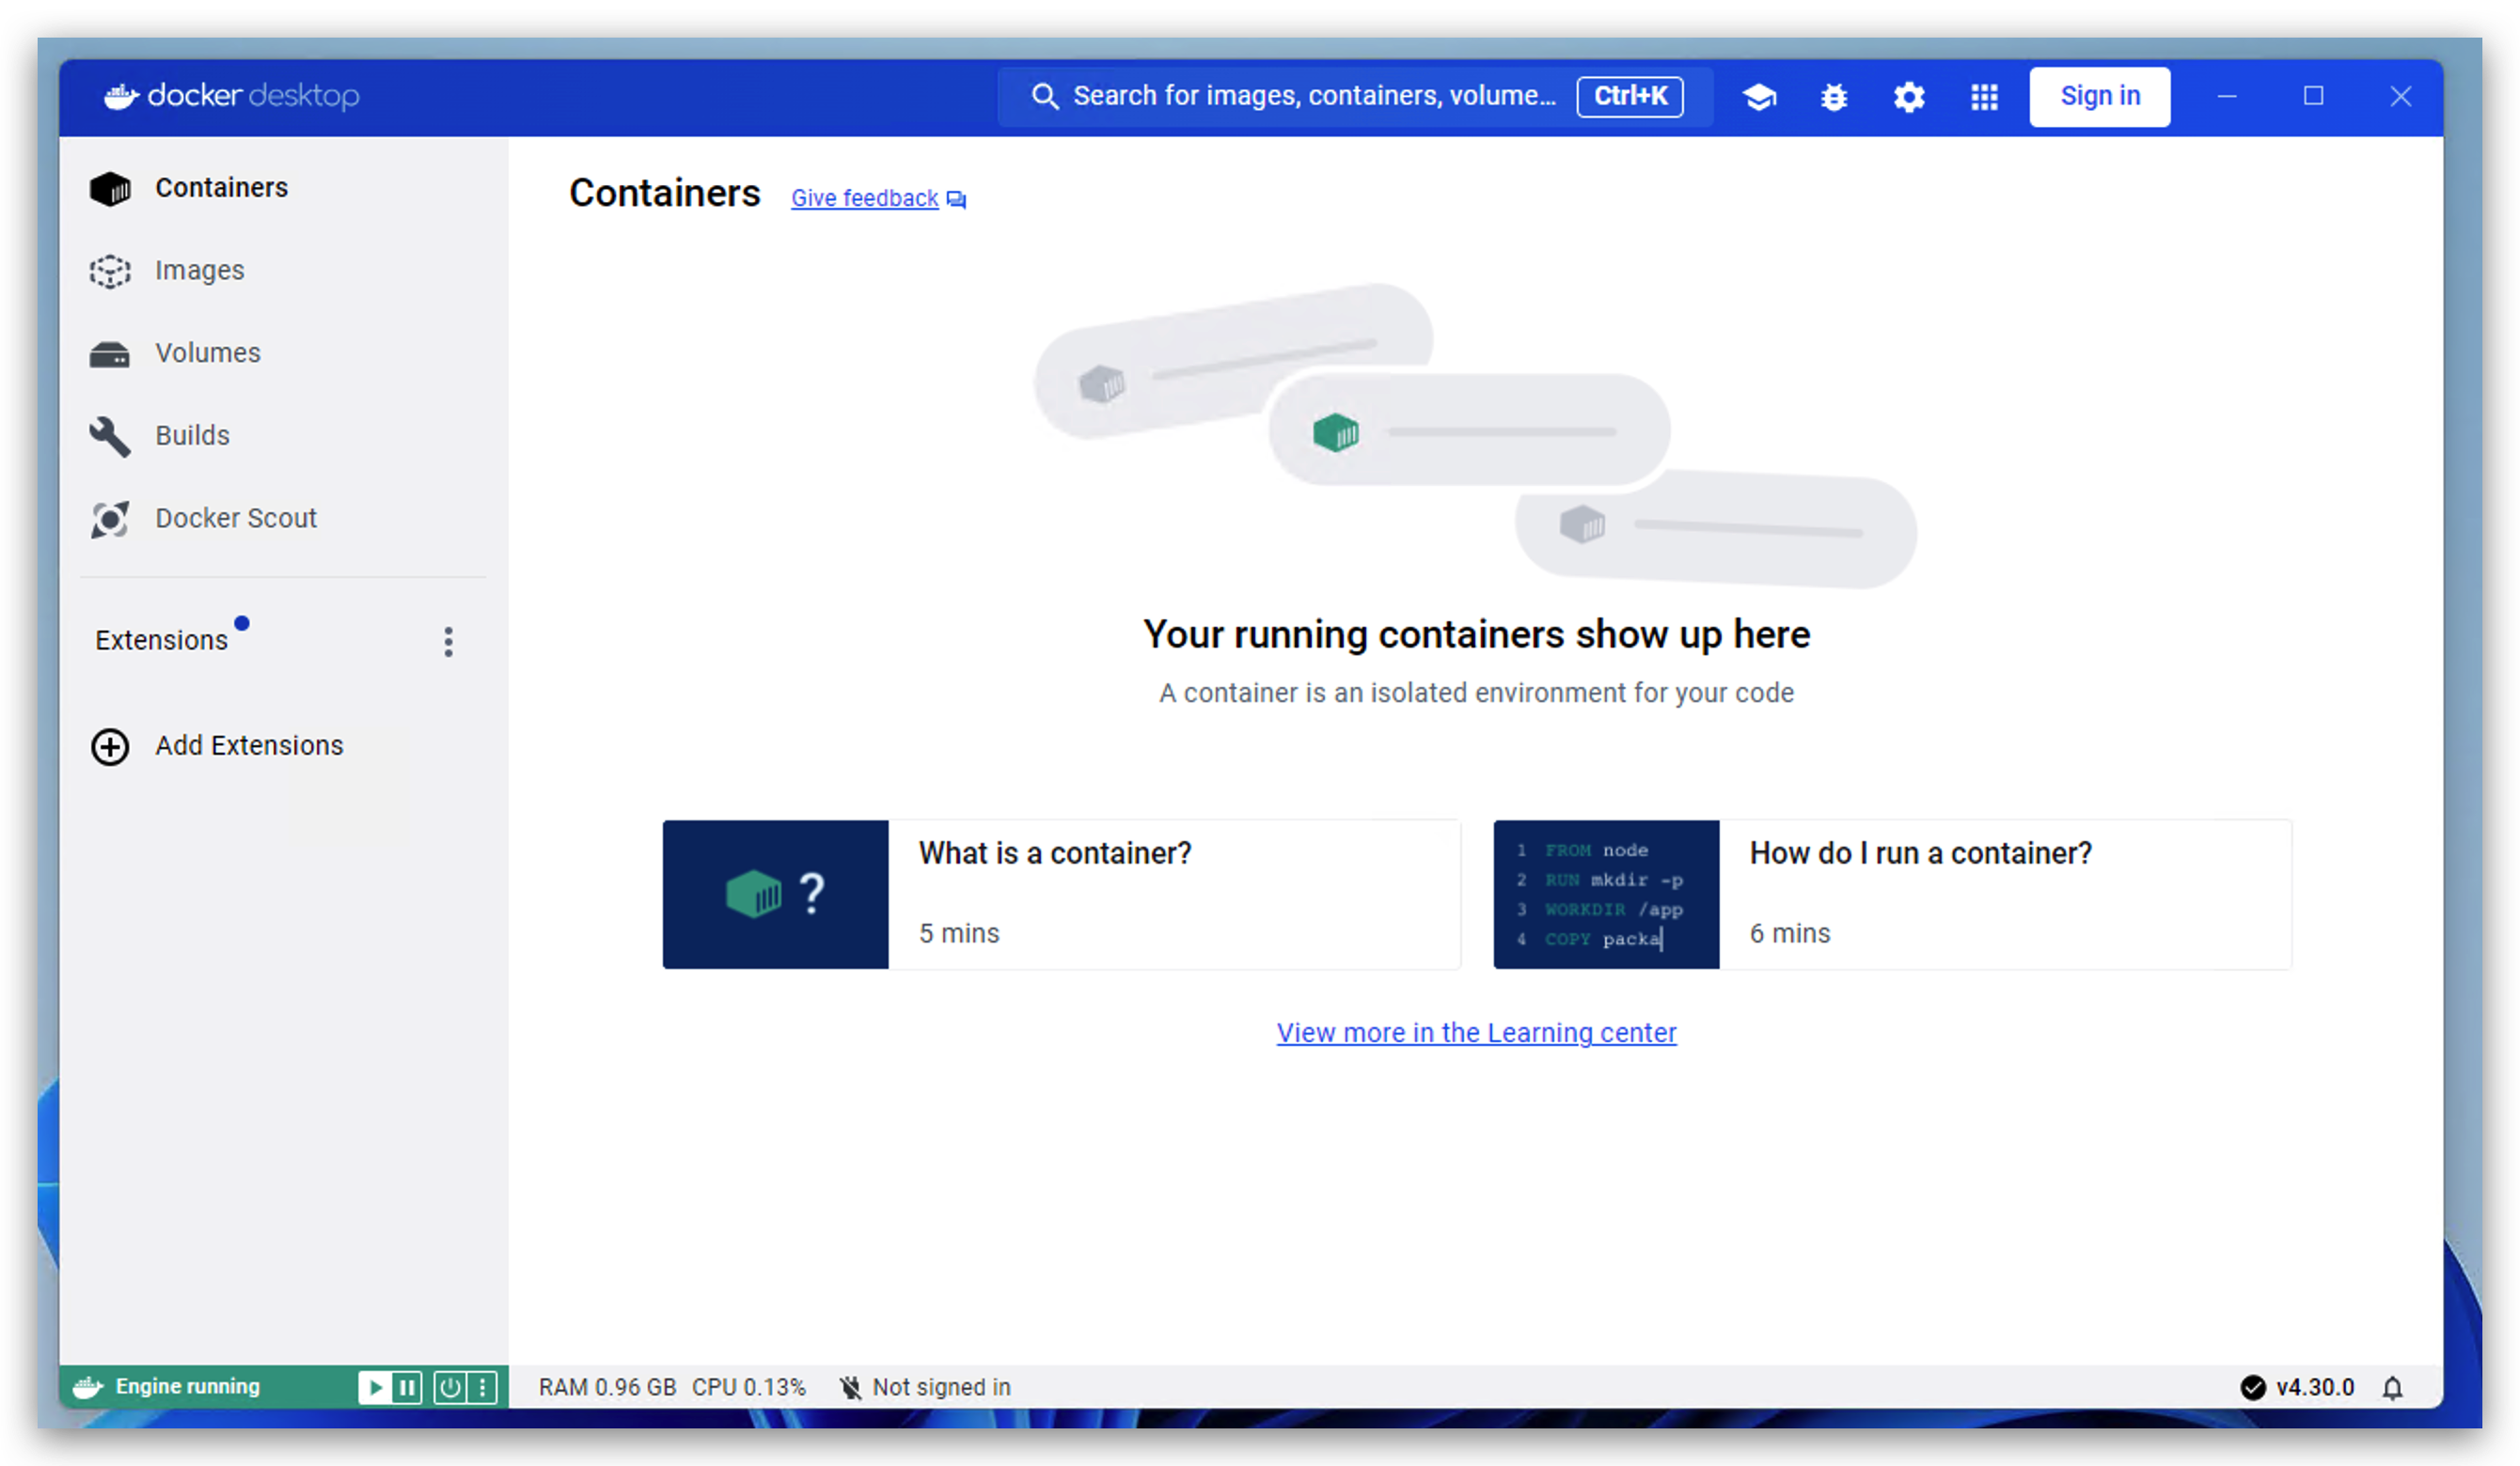
Task: Click the Engine running status label
Action: coord(188,1387)
